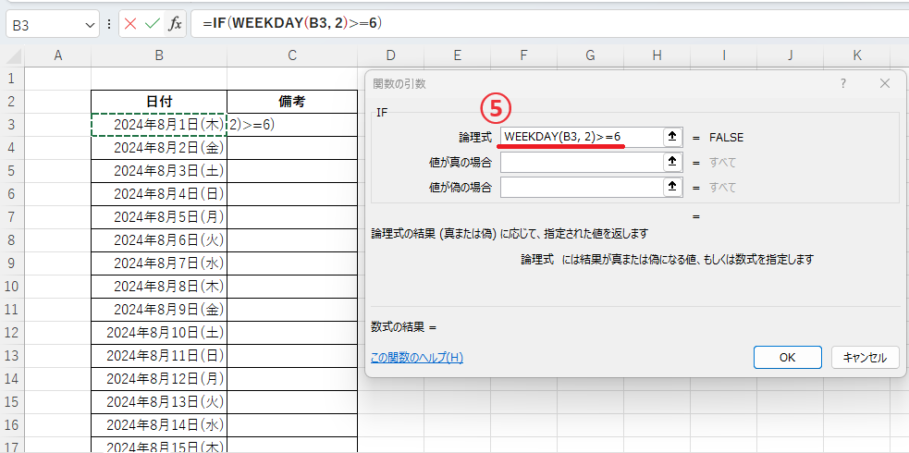Select row 16 header

tap(12, 425)
